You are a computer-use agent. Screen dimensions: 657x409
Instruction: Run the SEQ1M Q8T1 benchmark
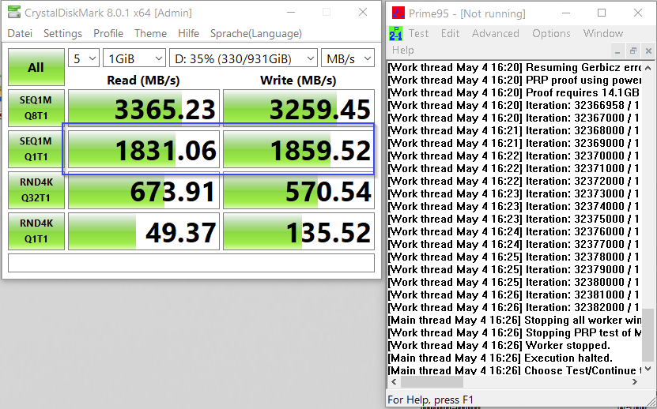36,108
